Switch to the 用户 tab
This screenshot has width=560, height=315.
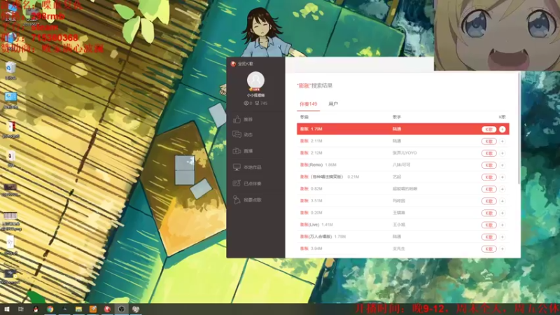tap(333, 104)
